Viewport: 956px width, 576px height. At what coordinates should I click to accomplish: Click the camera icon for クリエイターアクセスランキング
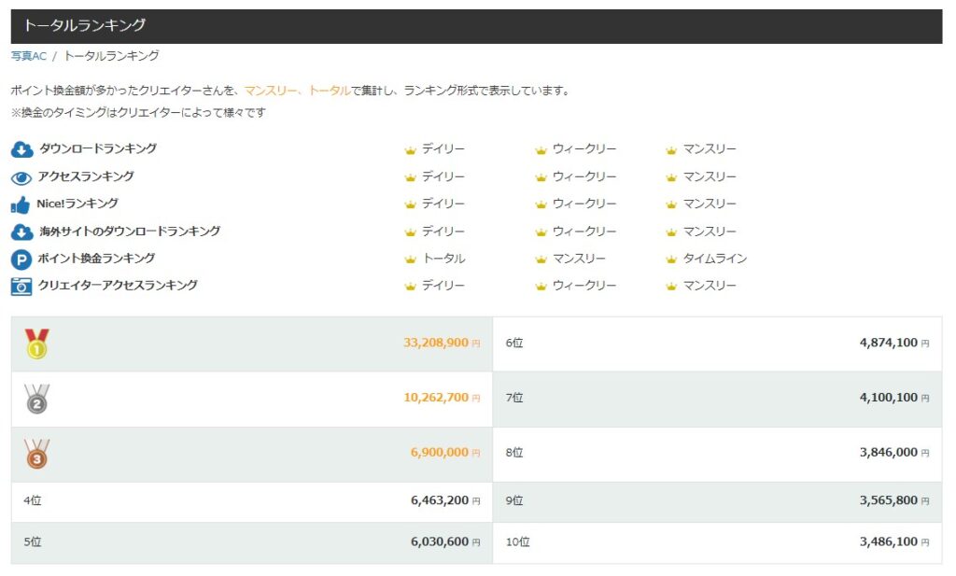21,287
